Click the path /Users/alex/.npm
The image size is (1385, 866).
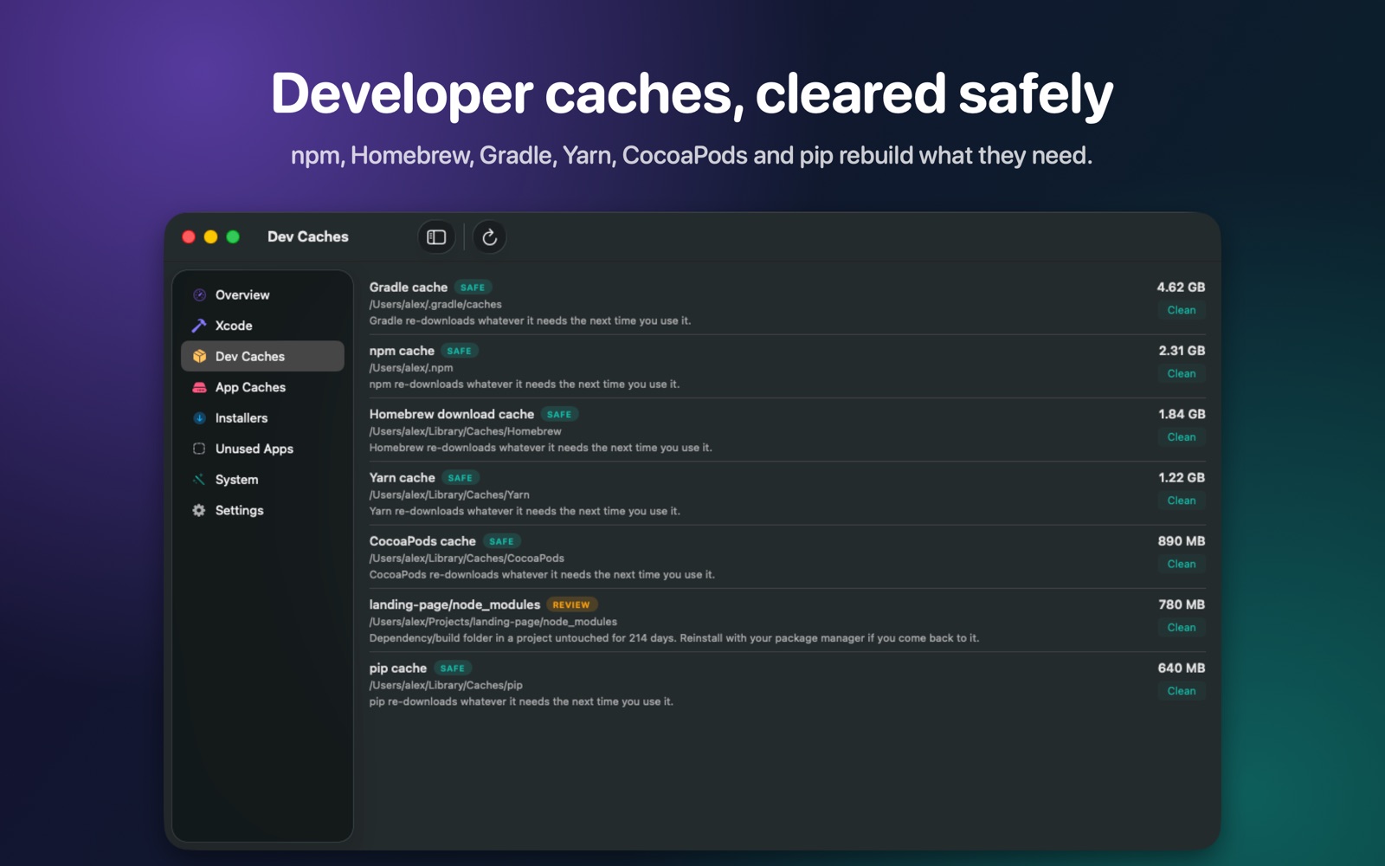(411, 368)
